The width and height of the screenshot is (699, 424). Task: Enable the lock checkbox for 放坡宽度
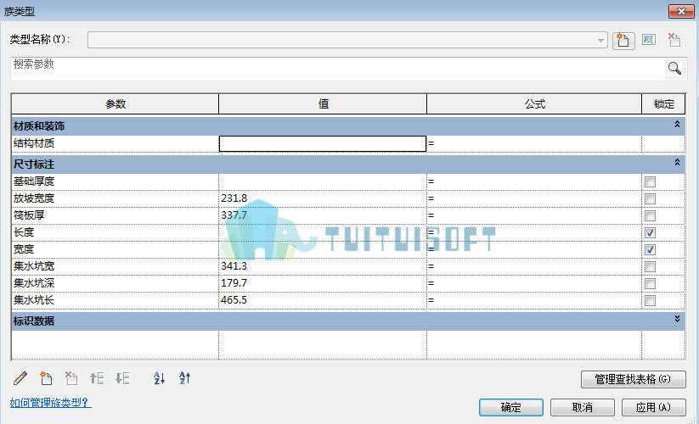[650, 199]
